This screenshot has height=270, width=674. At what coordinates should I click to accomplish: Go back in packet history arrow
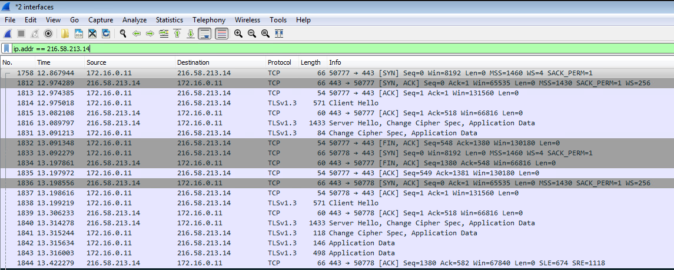point(137,34)
